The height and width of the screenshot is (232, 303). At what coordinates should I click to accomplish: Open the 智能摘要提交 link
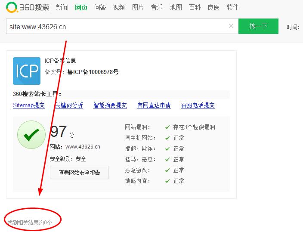[110, 105]
